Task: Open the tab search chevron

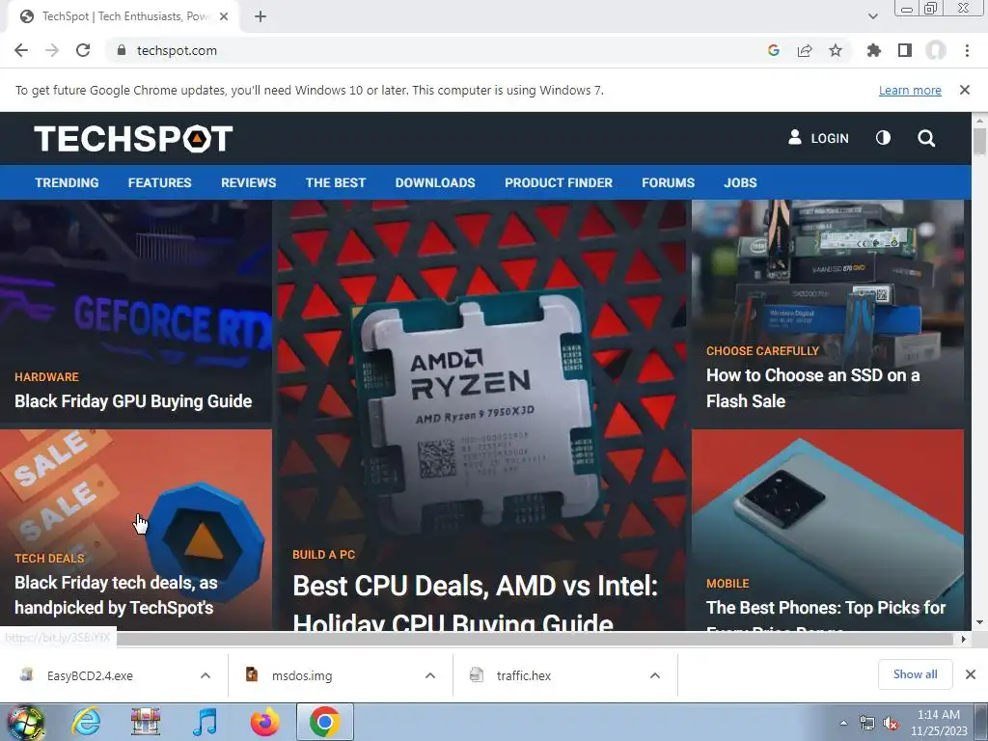Action: pyautogui.click(x=872, y=16)
